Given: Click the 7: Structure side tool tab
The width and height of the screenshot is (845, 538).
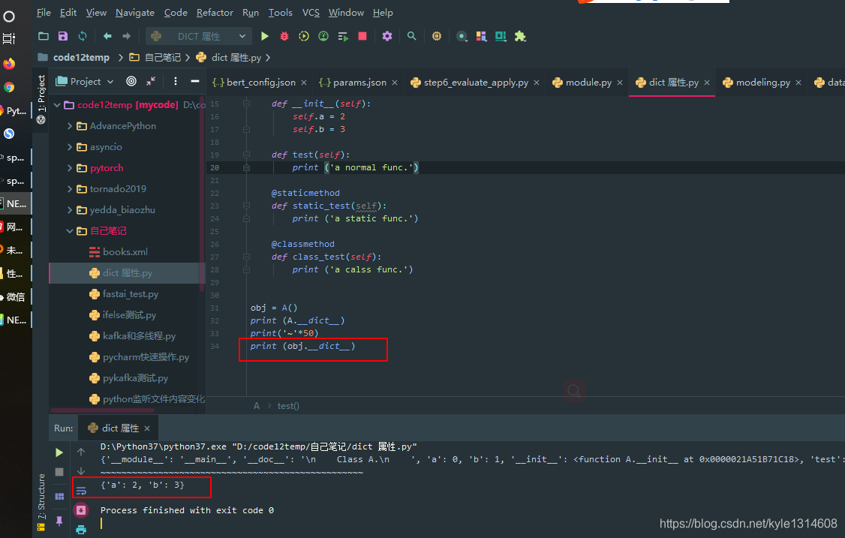Looking at the screenshot, I should pos(41,502).
